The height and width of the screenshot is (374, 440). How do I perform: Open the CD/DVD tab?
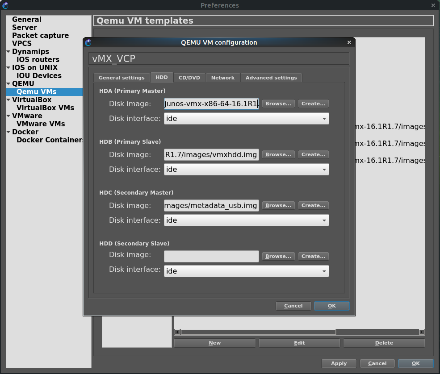point(189,78)
